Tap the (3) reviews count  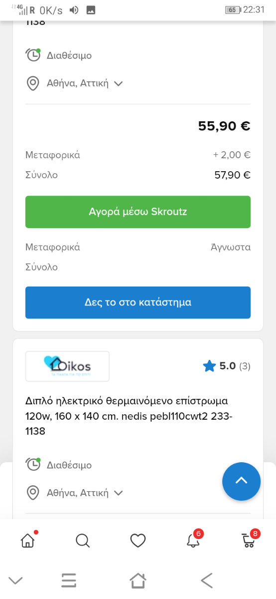pyautogui.click(x=245, y=366)
